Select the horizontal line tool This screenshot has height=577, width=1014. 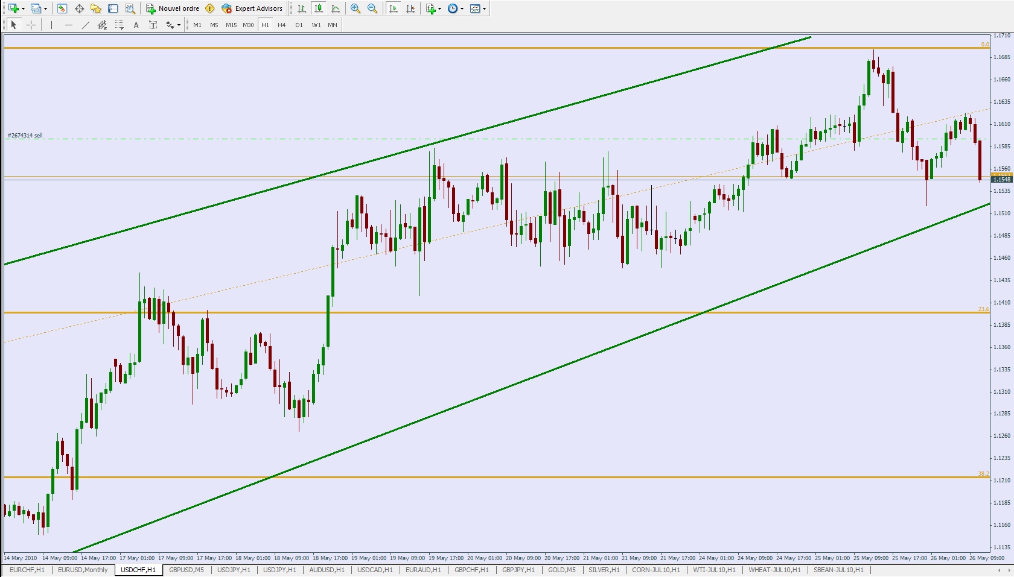coord(69,25)
